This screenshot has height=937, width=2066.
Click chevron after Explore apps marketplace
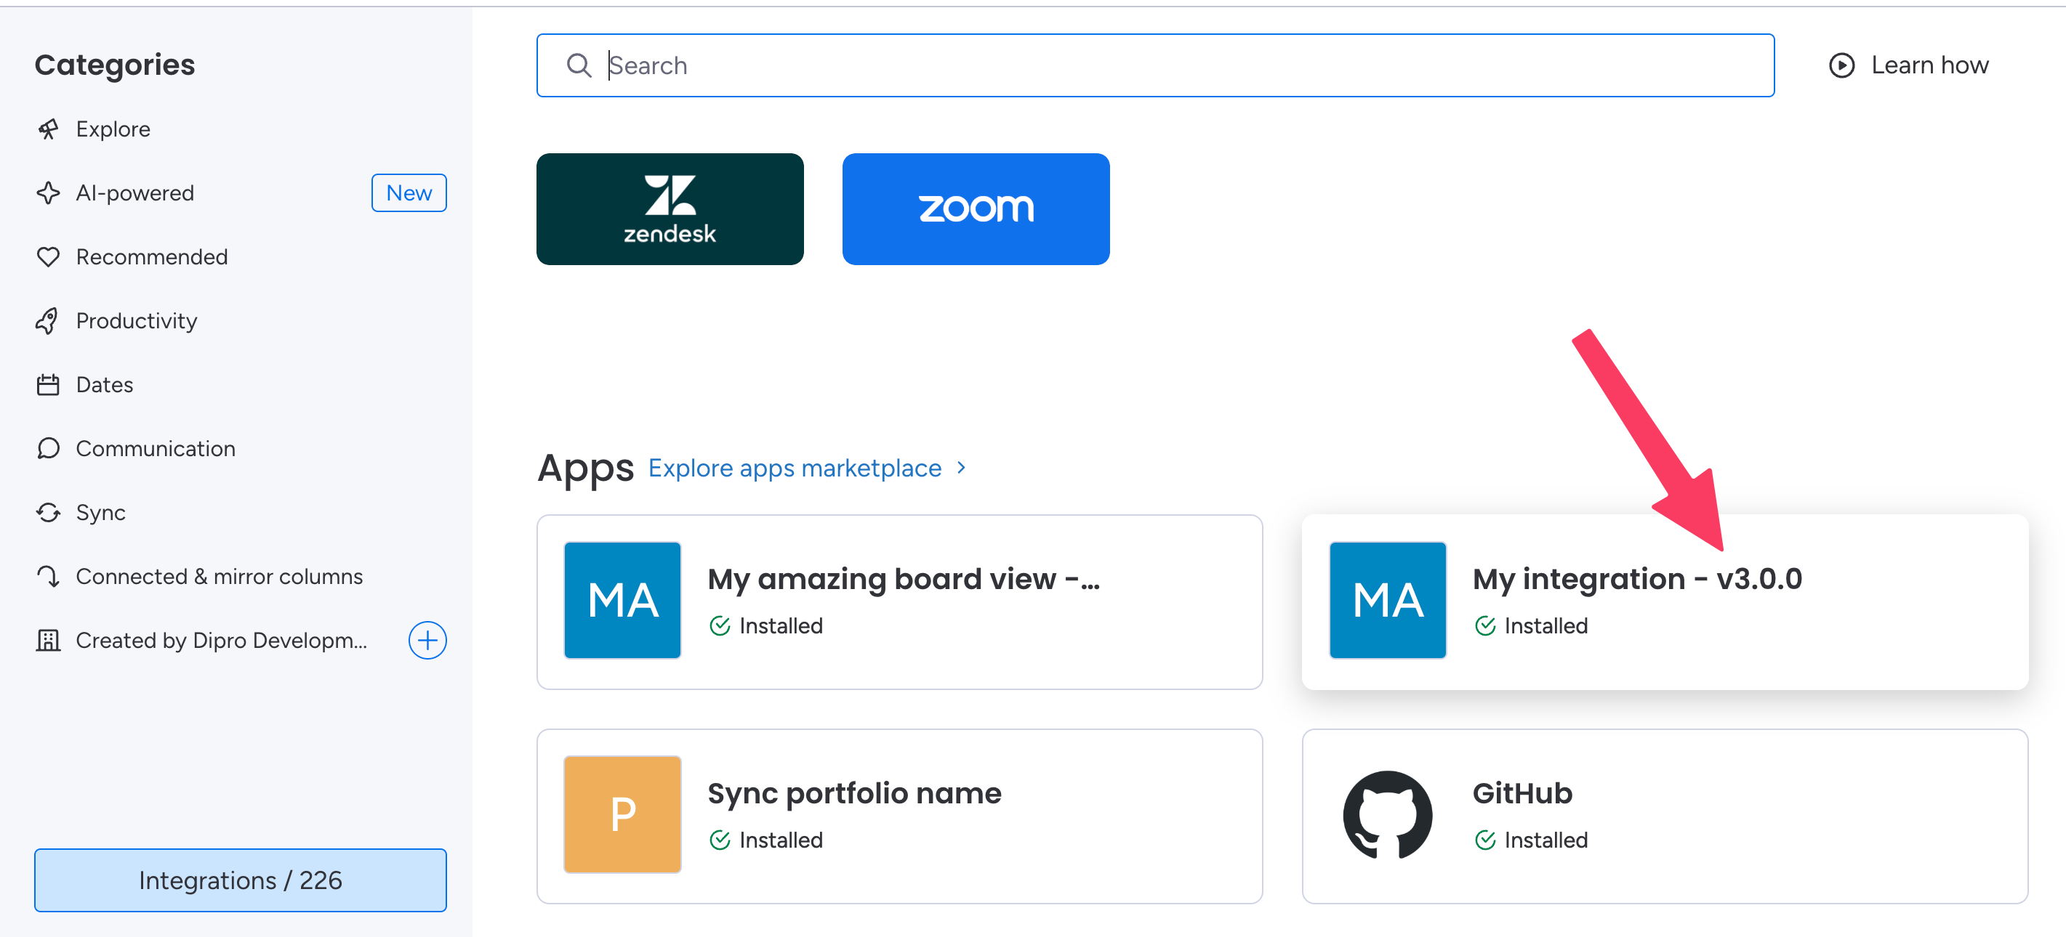click(x=962, y=467)
